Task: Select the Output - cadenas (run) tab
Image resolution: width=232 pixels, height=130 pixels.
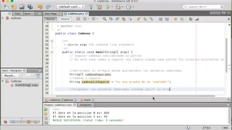Action: pos(58,105)
